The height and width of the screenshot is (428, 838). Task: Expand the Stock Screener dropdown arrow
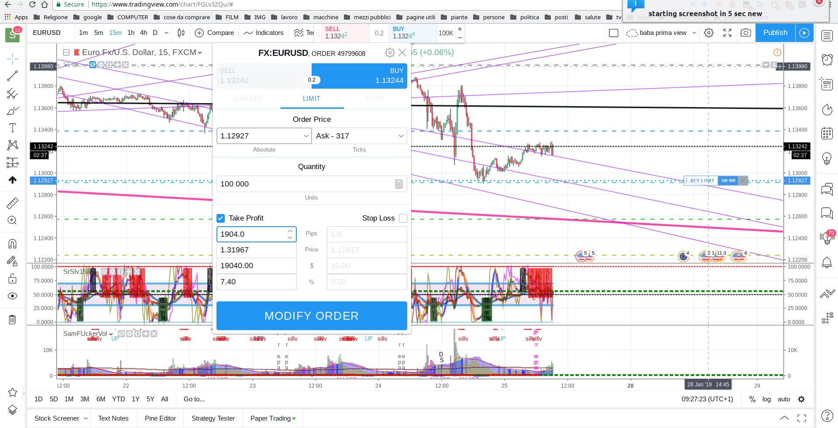pos(86,418)
